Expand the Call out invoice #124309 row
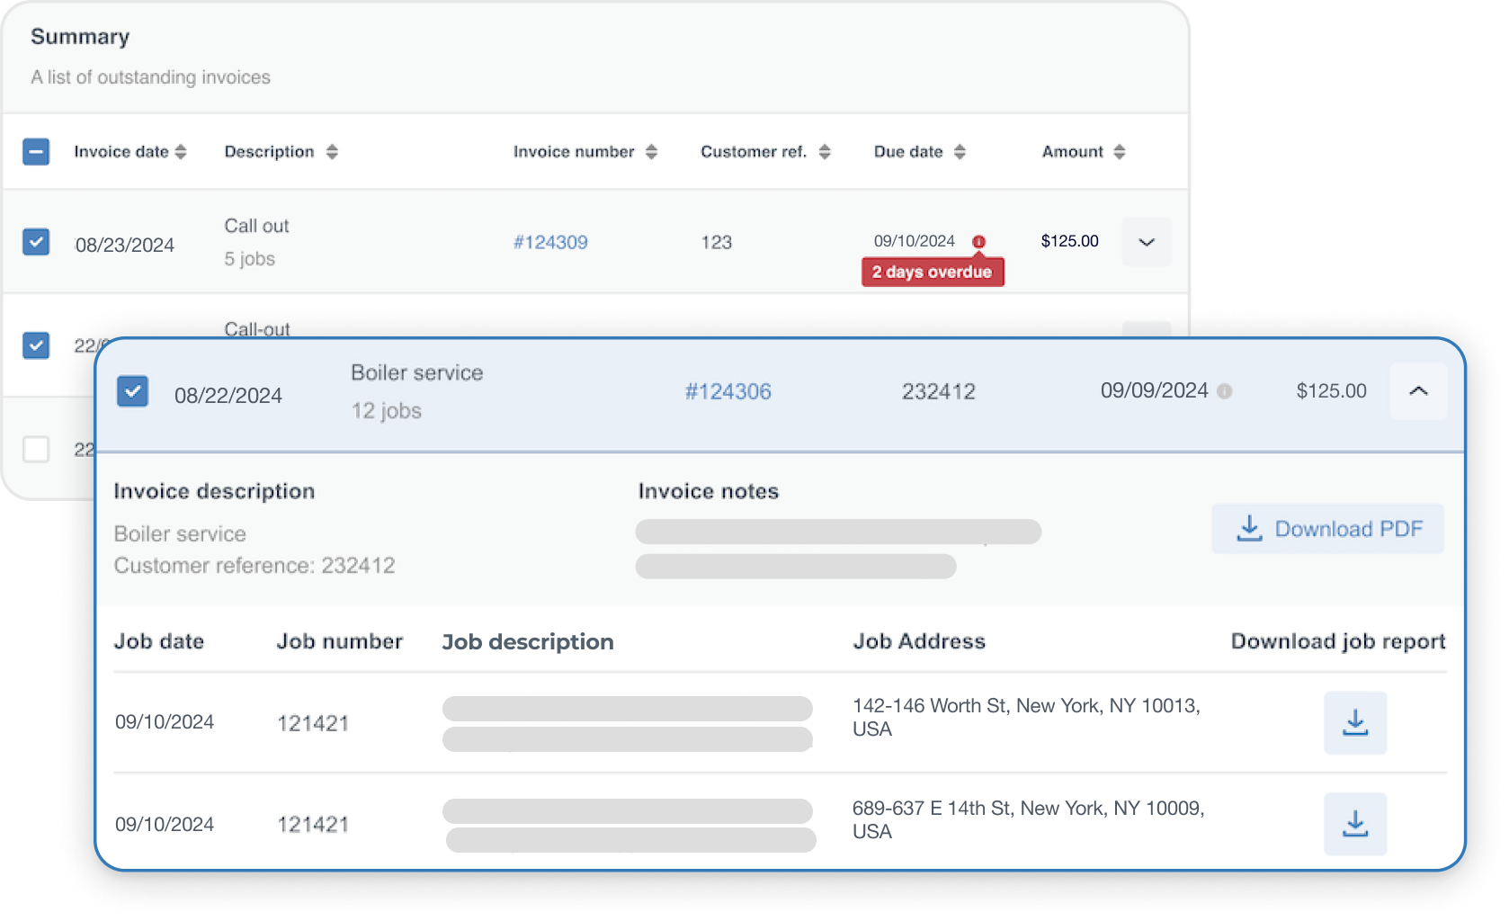The width and height of the screenshot is (1509, 921). [1147, 242]
